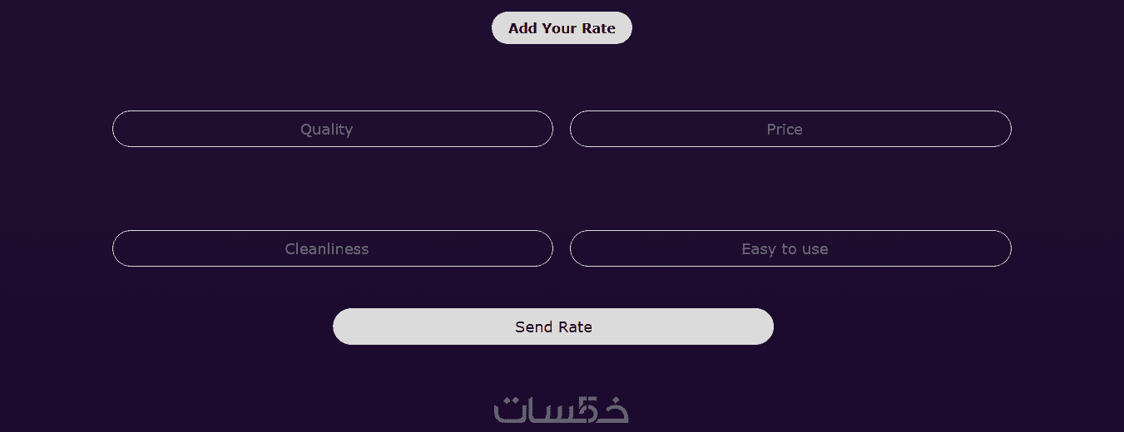Activate the Easy to use field
1124x432 pixels.
(790, 248)
